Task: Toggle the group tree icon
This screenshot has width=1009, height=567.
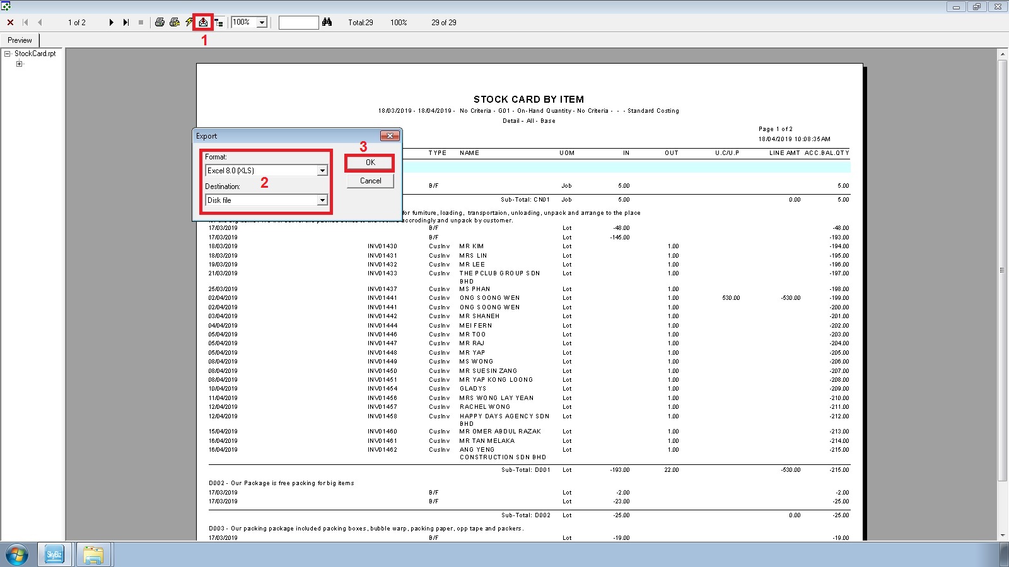Action: coord(218,23)
